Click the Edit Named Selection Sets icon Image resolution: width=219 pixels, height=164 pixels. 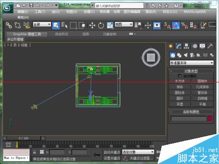(x=203, y=25)
